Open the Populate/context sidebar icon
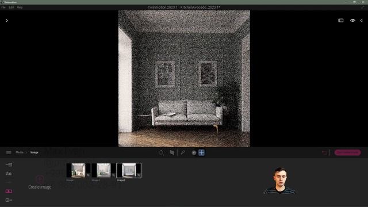Screen dimensions: 368x207 9,174
